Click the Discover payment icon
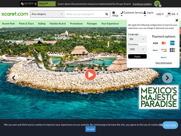The image size is (181, 136). 164,50
